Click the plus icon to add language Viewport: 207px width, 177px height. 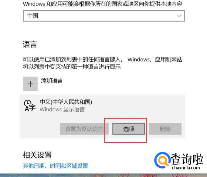[x=30, y=84]
